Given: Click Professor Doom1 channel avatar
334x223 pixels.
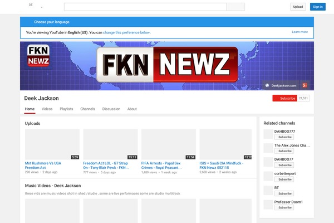Looking at the screenshot, I should (x=268, y=205).
